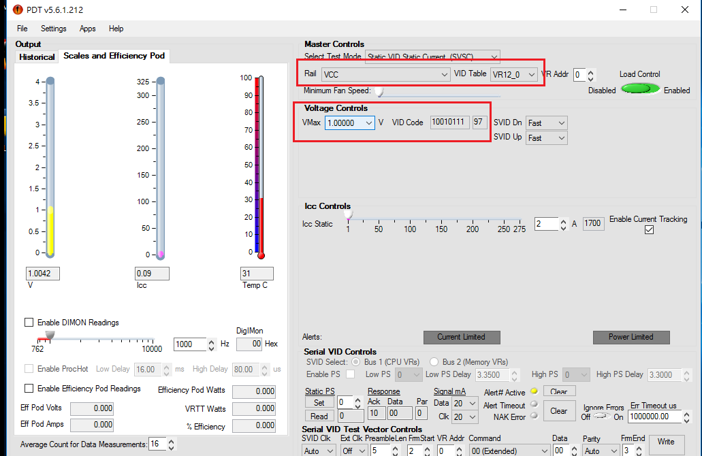Click the DIMON frequency slider thumb
Image resolution: width=702 pixels, height=456 pixels.
[50, 335]
